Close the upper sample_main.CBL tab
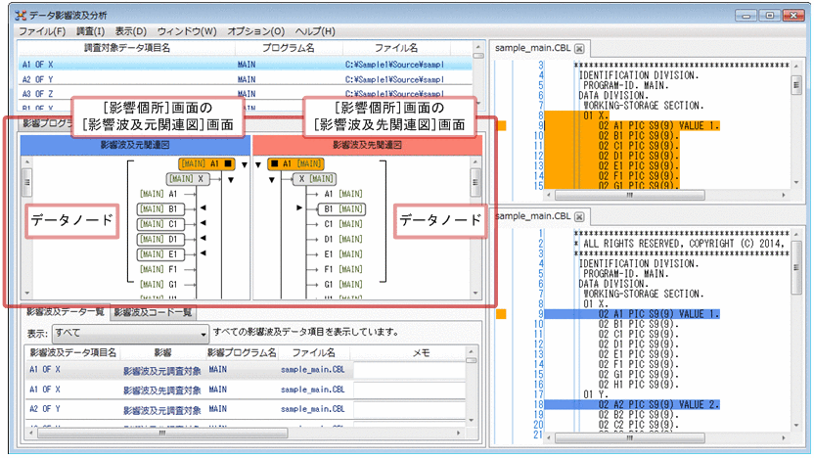814x458 pixels. (579, 48)
